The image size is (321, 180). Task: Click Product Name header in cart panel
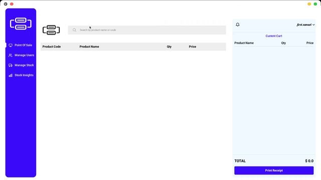tap(244, 43)
